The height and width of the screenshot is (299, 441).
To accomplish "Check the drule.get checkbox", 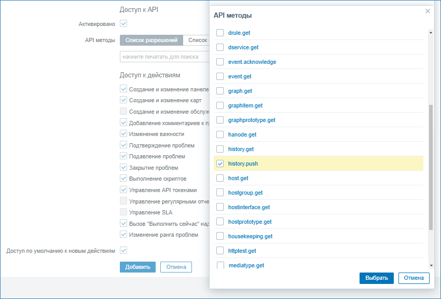I will tap(220, 33).
